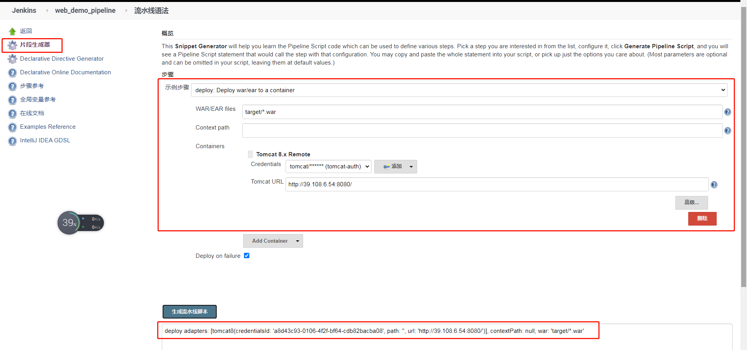Click help icon beside Tomcat URL field
747x350 pixels.
tap(714, 185)
